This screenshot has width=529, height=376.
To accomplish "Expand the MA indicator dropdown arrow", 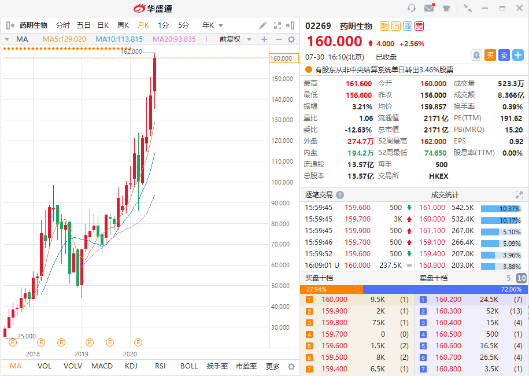I will [x=7, y=39].
